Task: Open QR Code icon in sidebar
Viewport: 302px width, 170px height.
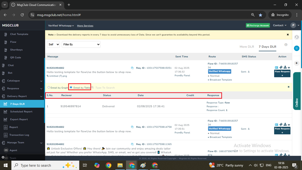Action: pos(6,58)
